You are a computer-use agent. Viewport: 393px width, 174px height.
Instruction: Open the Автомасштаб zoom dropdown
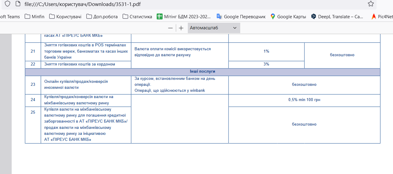(214, 28)
